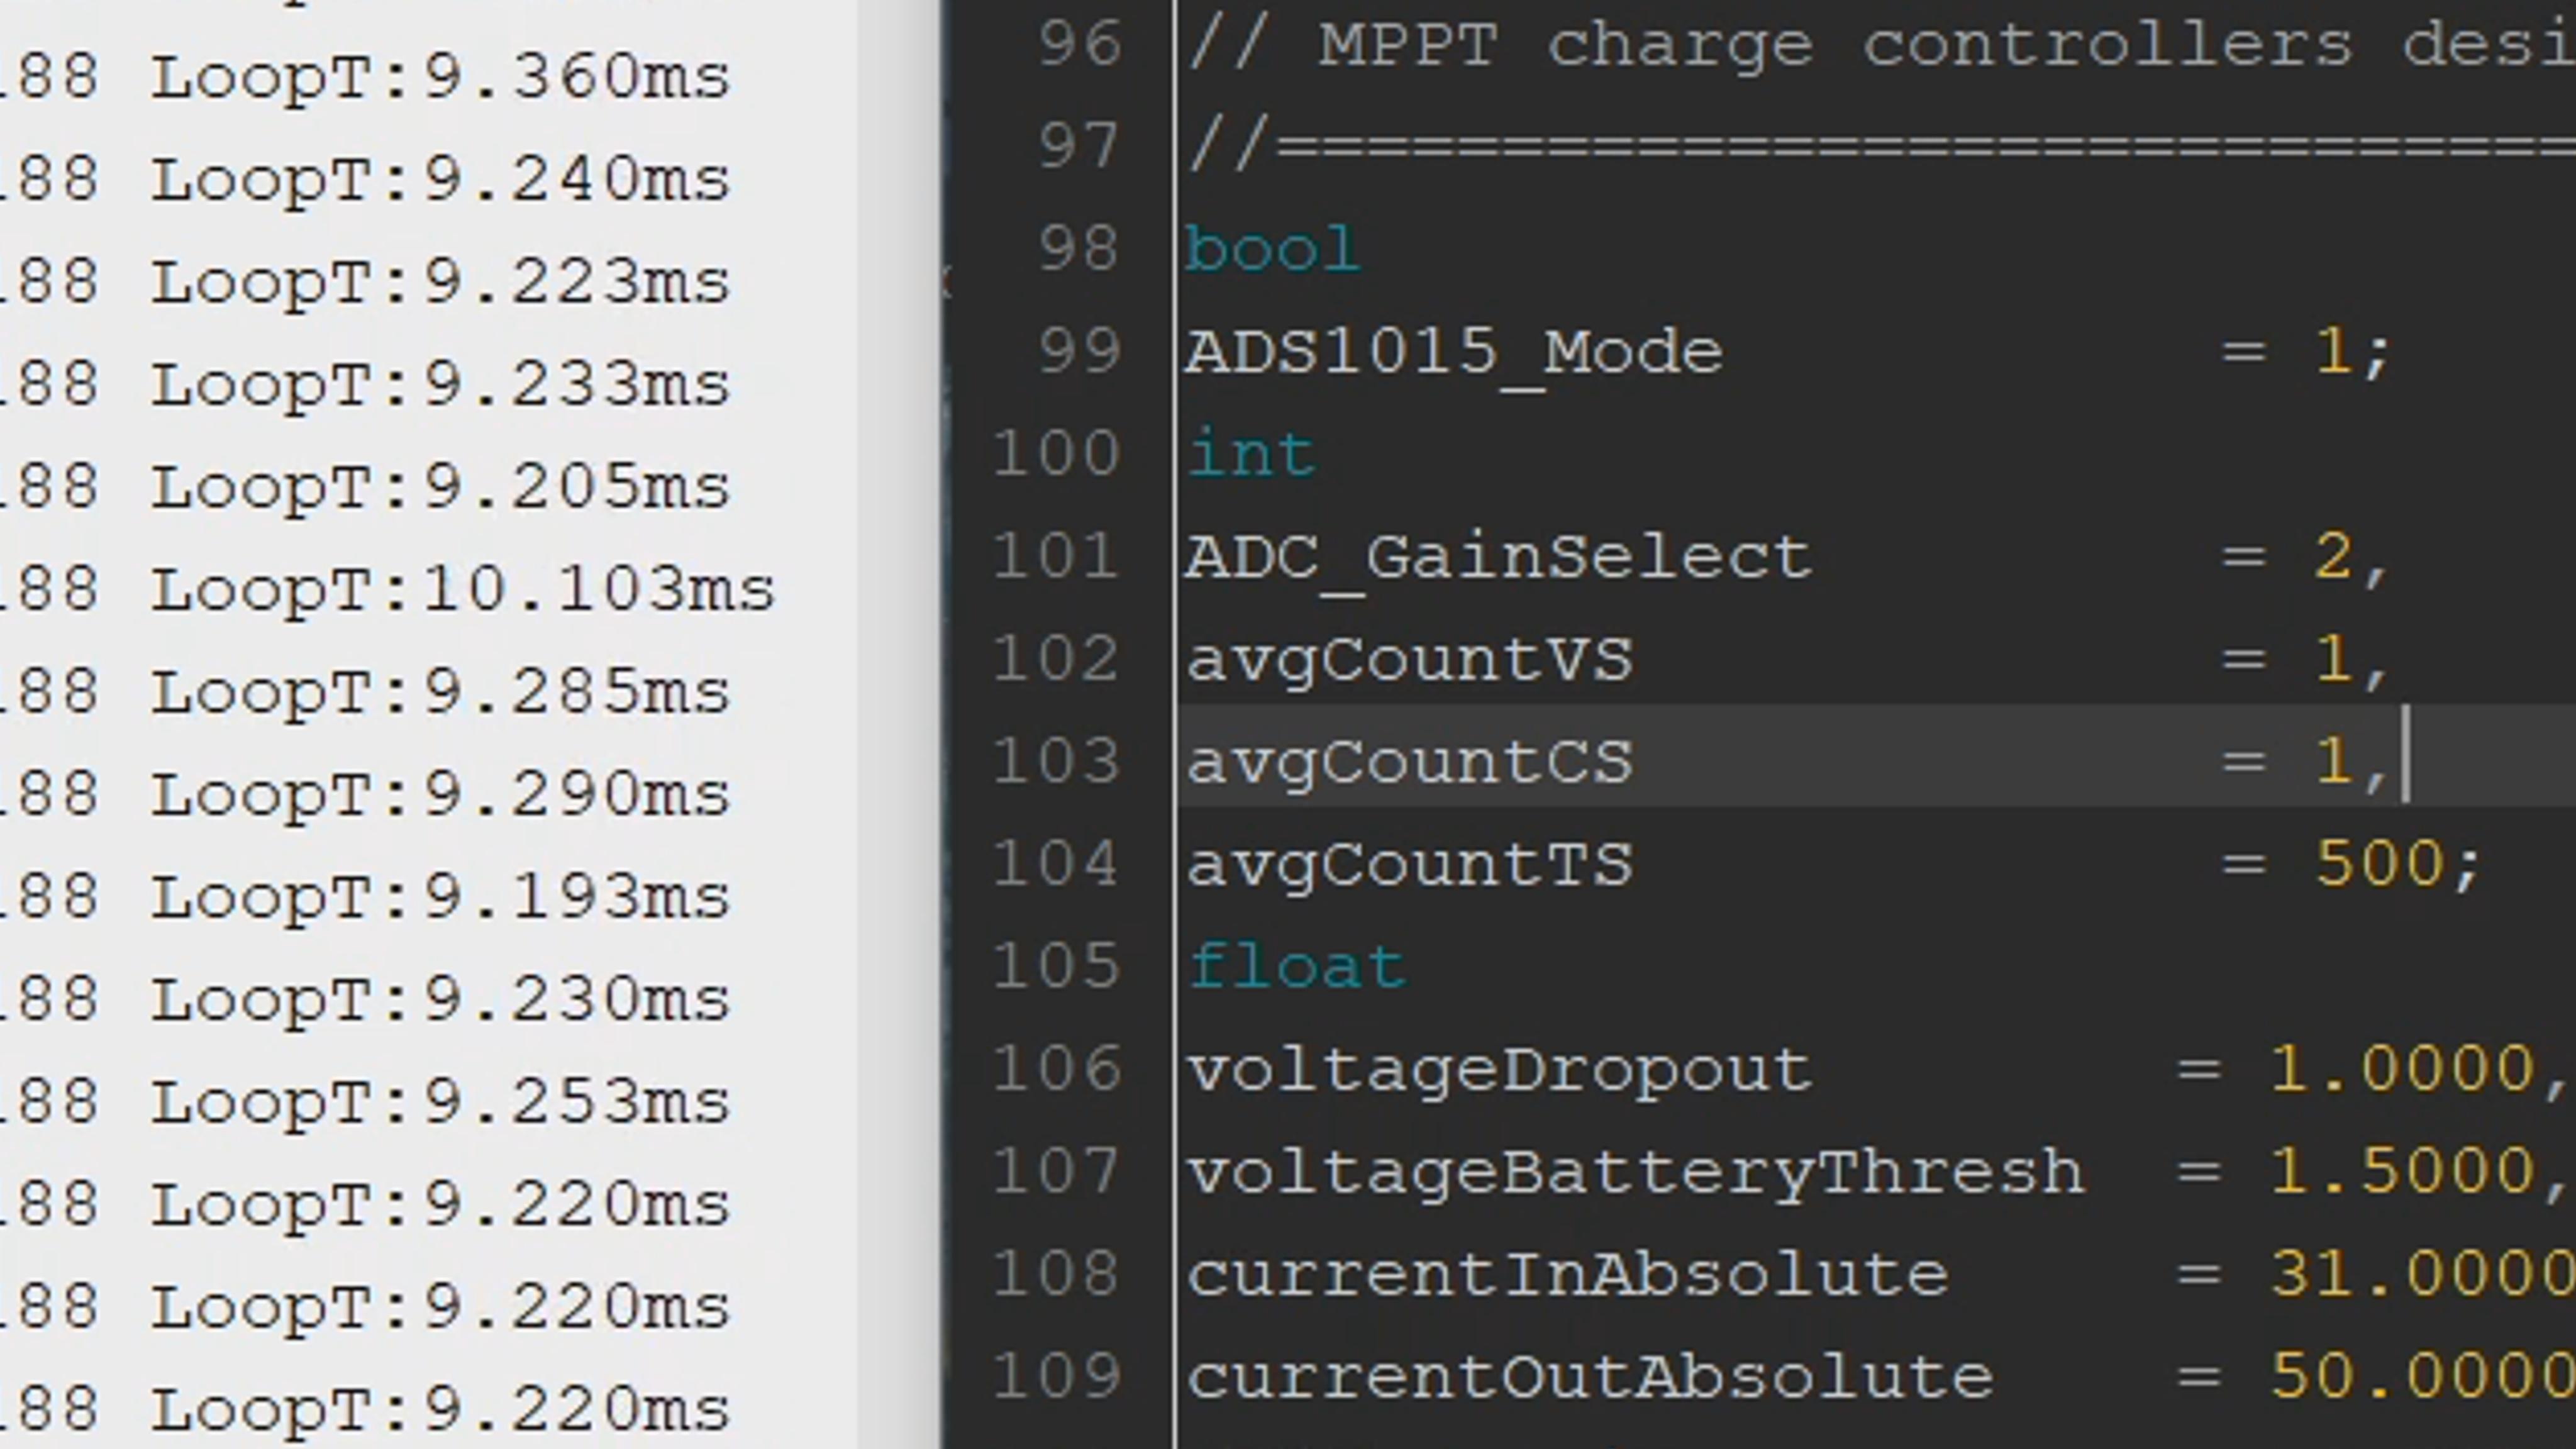Select the ADS1015_Mode variable name

[1454, 352]
